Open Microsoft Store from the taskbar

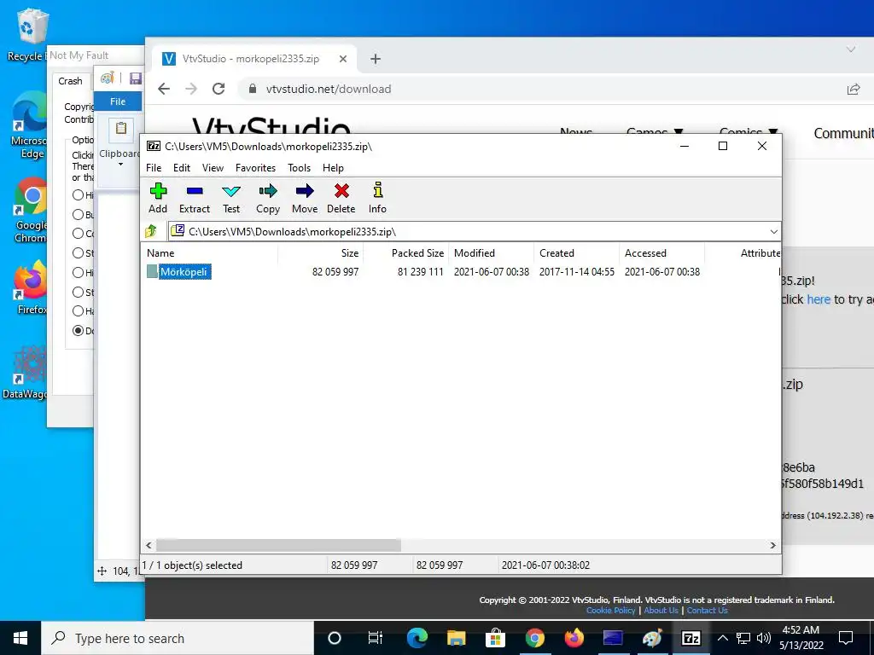pyautogui.click(x=495, y=638)
